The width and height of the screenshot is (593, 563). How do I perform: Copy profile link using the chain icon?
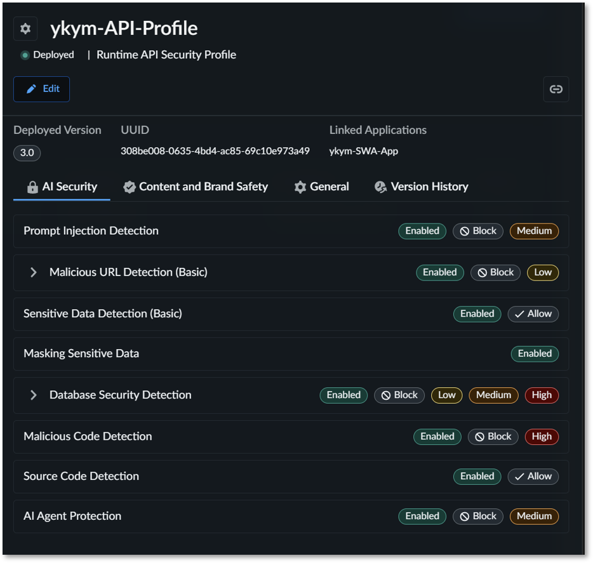(556, 89)
